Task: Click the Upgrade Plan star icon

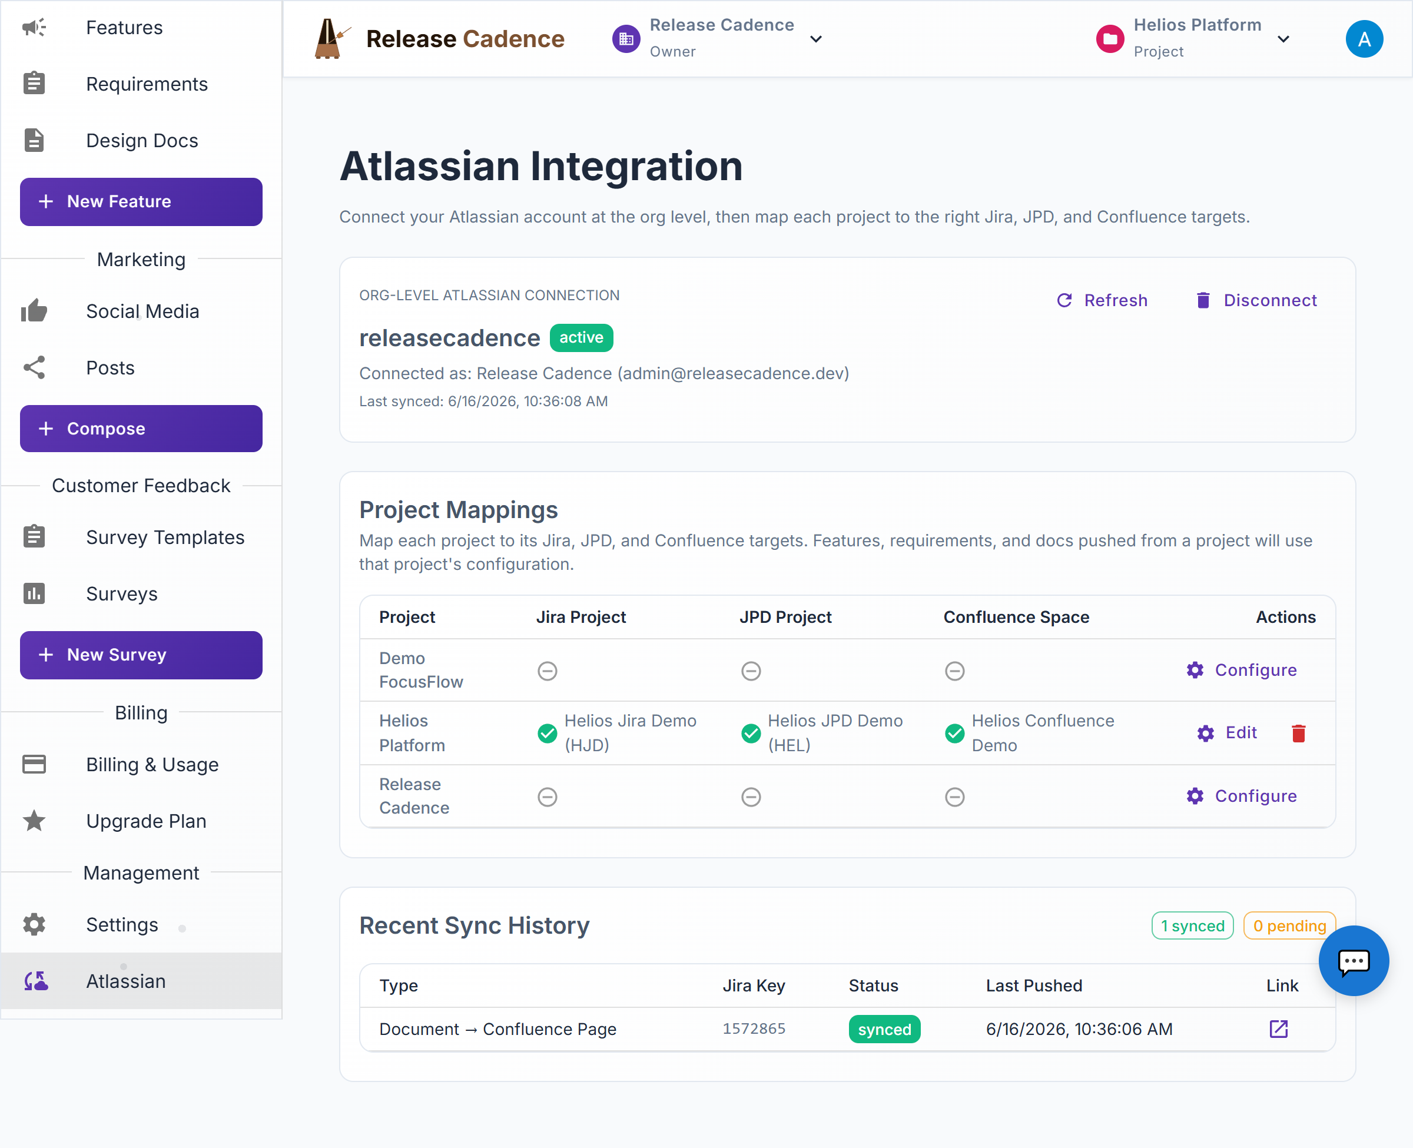Action: (x=34, y=820)
